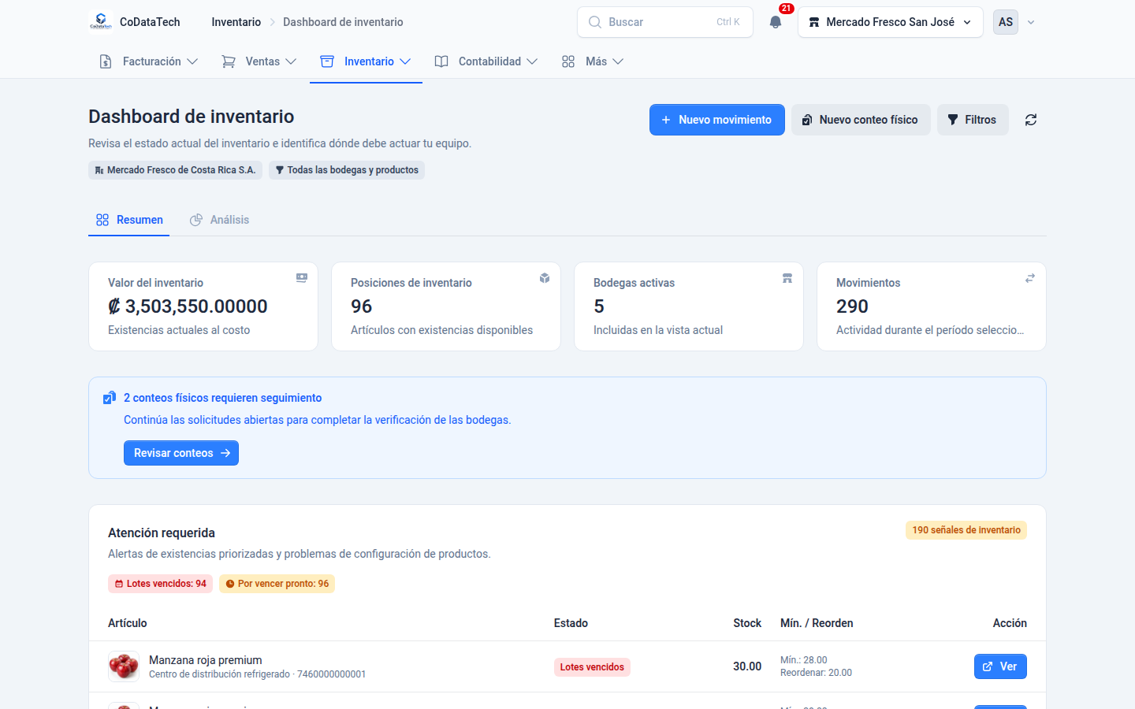Open the notifications bell icon
The width and height of the screenshot is (1135, 709).
tap(776, 22)
